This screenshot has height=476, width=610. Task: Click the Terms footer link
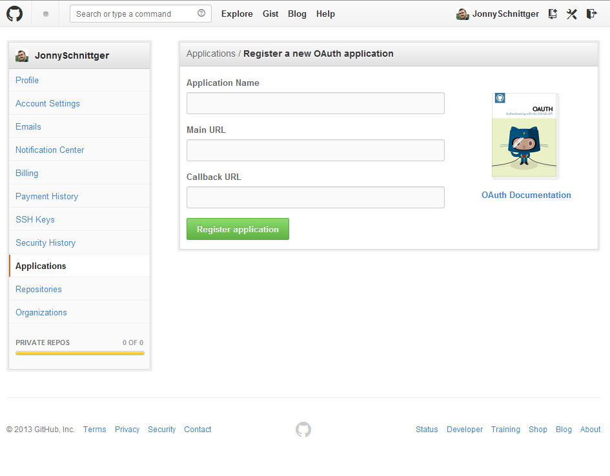pos(94,430)
